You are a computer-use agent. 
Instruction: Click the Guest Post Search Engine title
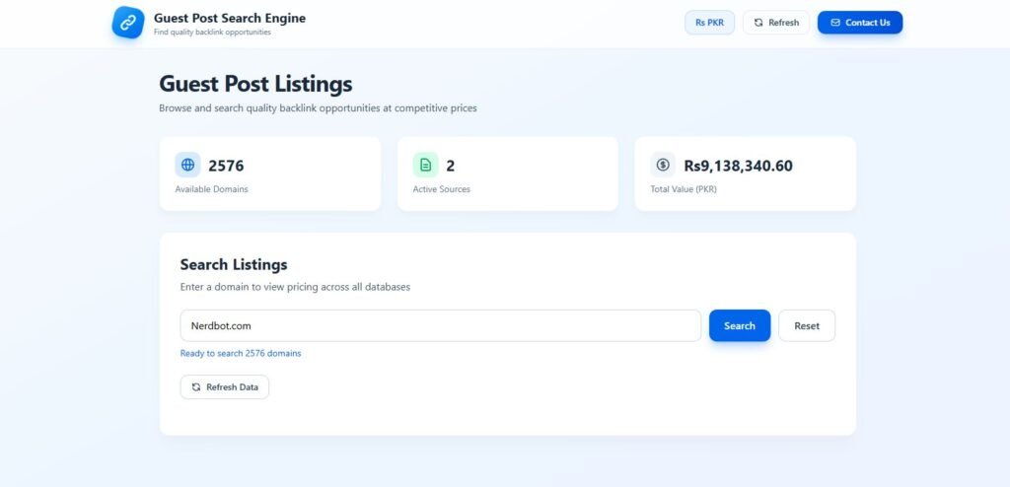tap(229, 18)
